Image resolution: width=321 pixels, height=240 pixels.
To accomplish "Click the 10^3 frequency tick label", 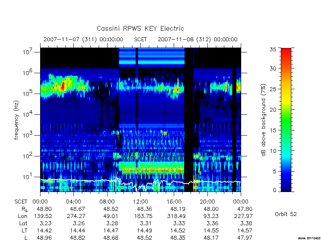I will coord(28,135).
